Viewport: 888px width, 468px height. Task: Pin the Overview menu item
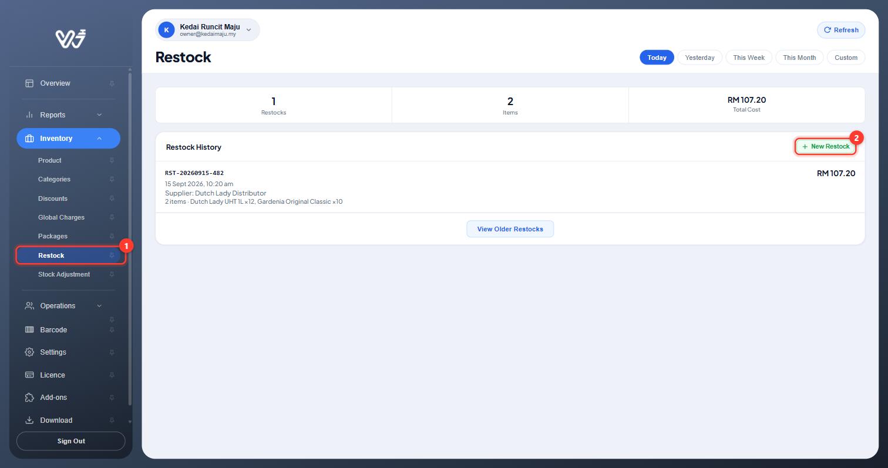pos(112,84)
